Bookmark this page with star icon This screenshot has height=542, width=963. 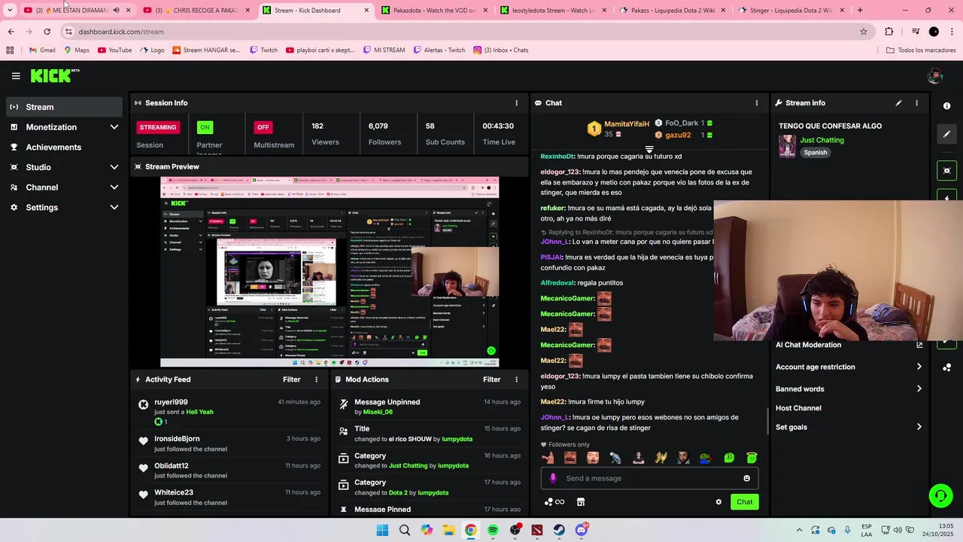point(864,32)
